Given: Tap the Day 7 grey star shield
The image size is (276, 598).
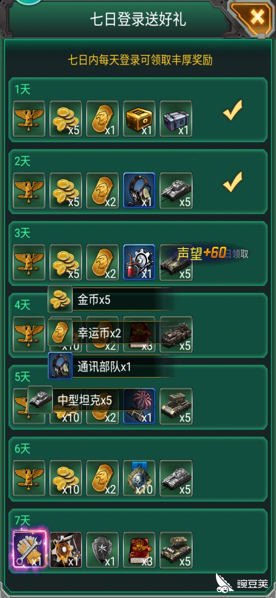Looking at the screenshot, I should click(102, 550).
